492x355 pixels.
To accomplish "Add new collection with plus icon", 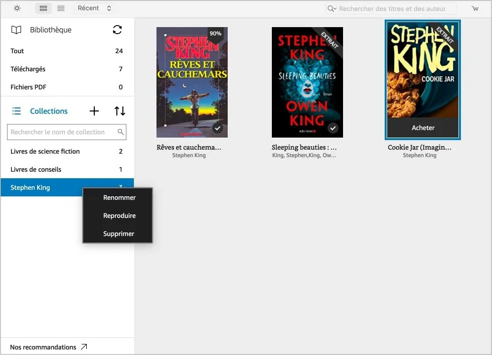I will pos(94,111).
